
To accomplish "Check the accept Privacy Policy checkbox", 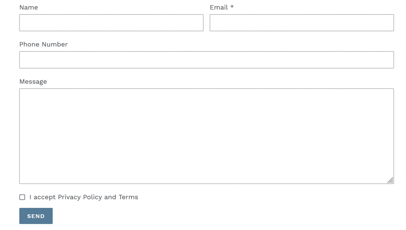I will (x=22, y=197).
